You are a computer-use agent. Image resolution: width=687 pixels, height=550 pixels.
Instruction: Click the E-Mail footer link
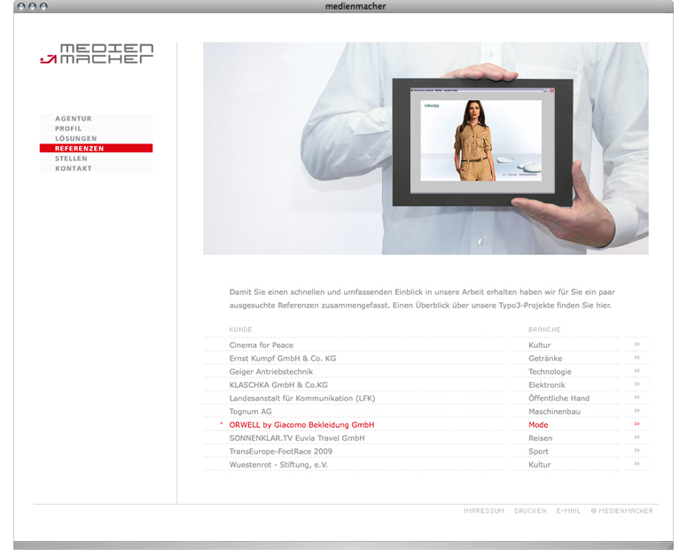tap(568, 511)
